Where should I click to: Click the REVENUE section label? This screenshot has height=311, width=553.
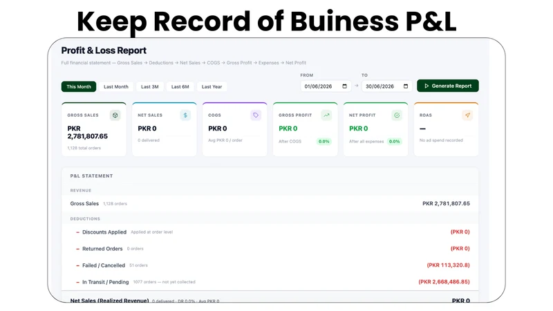pos(81,191)
